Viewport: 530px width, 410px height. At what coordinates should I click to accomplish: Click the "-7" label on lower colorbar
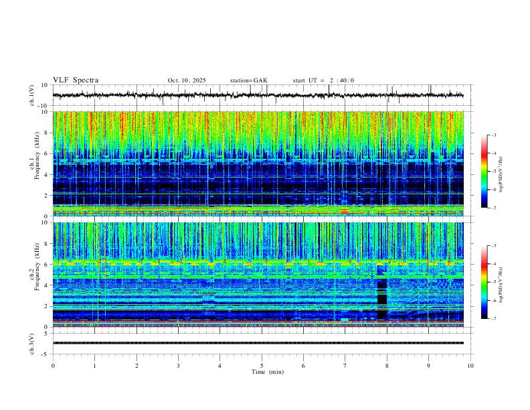pos(494,318)
